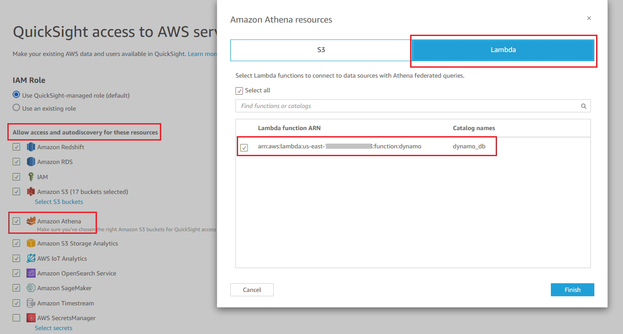This screenshot has height=334, width=623.
Task: Toggle the Amazon Timestream checkbox
Action: 17,303
